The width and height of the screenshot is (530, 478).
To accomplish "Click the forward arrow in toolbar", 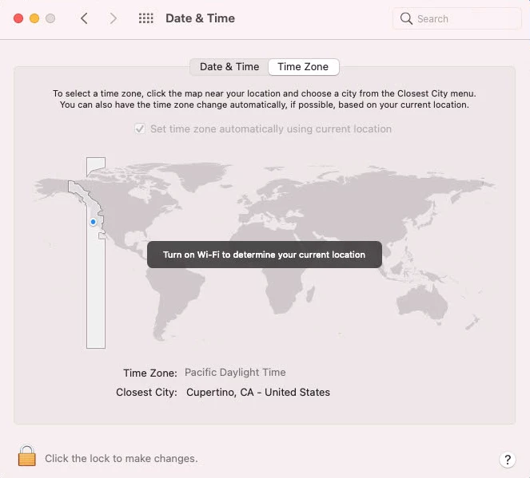I will click(113, 18).
